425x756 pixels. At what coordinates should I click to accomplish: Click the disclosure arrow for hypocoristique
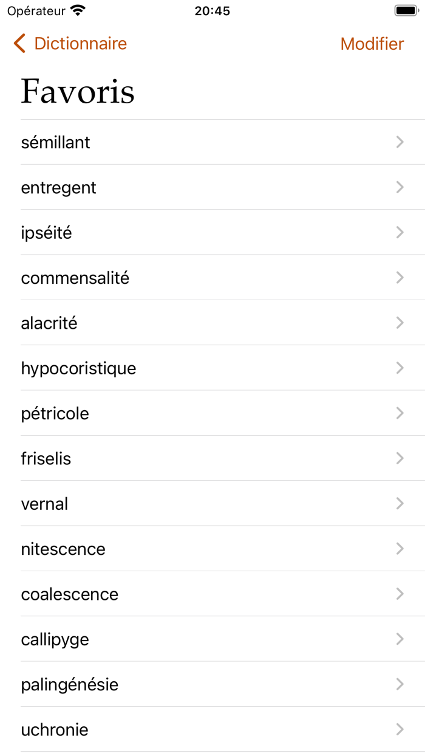click(x=399, y=368)
